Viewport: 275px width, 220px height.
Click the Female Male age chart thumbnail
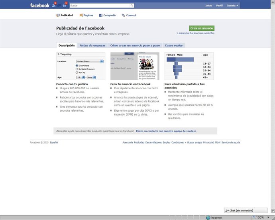click(x=189, y=66)
